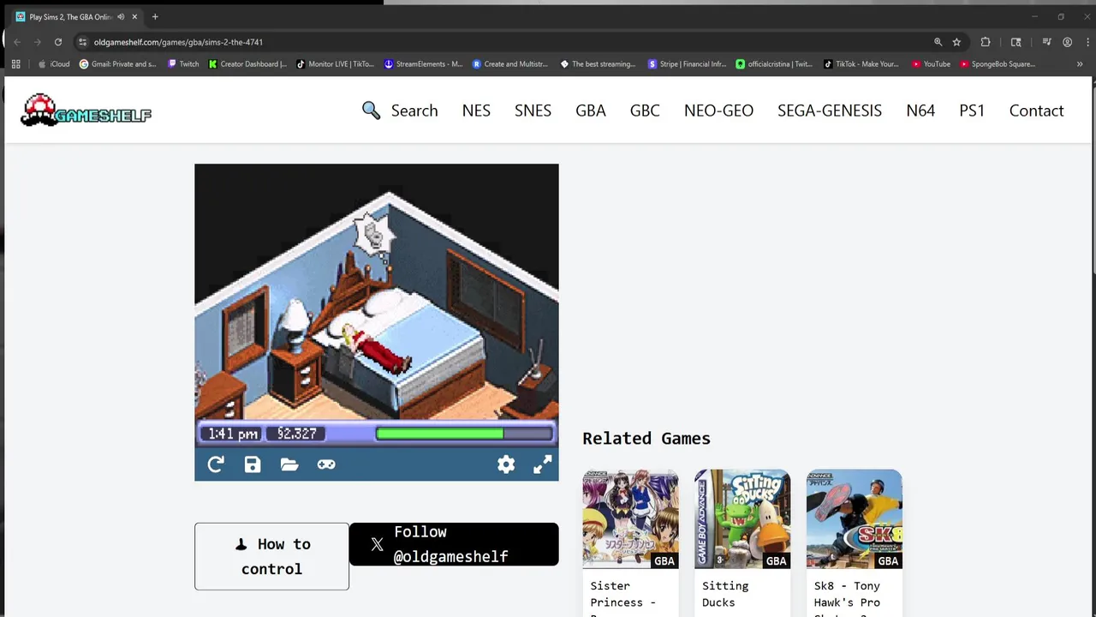
Task: Open the Create and Multistream bookmark
Action: [x=510, y=64]
